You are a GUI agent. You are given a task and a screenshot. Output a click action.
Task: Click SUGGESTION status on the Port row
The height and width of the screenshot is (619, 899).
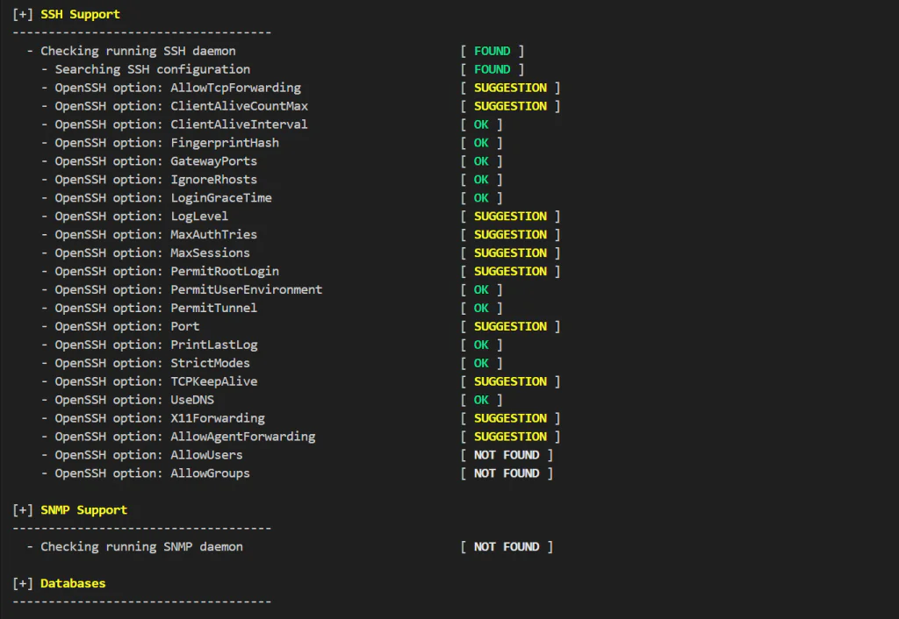tap(510, 326)
